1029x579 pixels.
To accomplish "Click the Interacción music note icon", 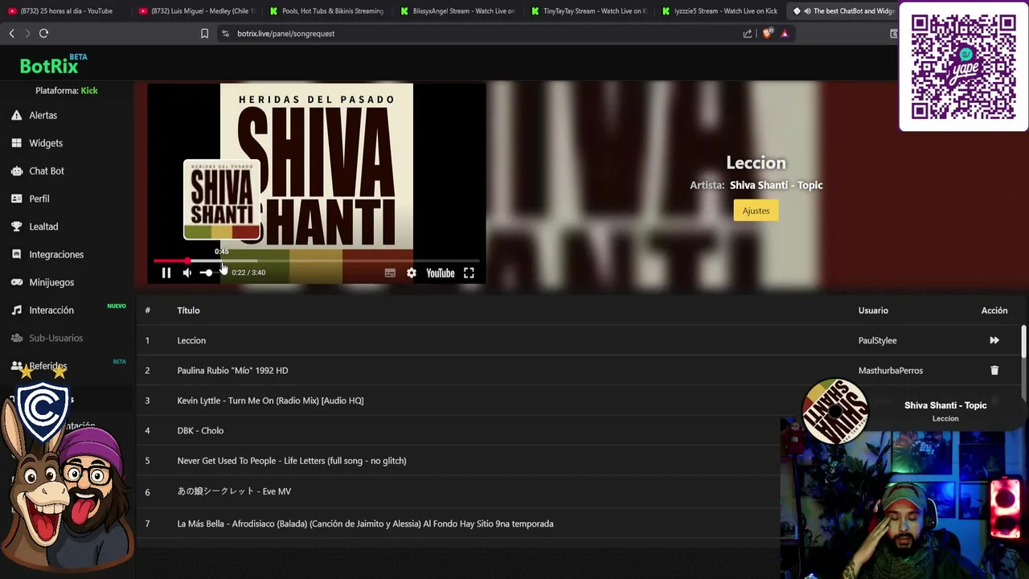I will (16, 310).
